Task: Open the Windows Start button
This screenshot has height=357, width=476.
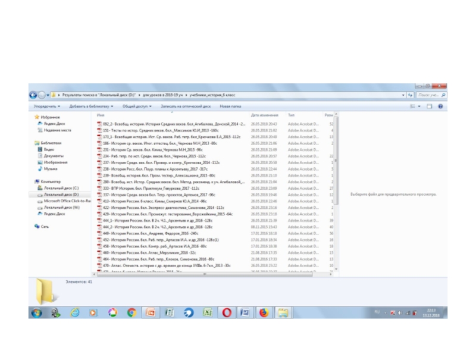Action: click(x=37, y=313)
